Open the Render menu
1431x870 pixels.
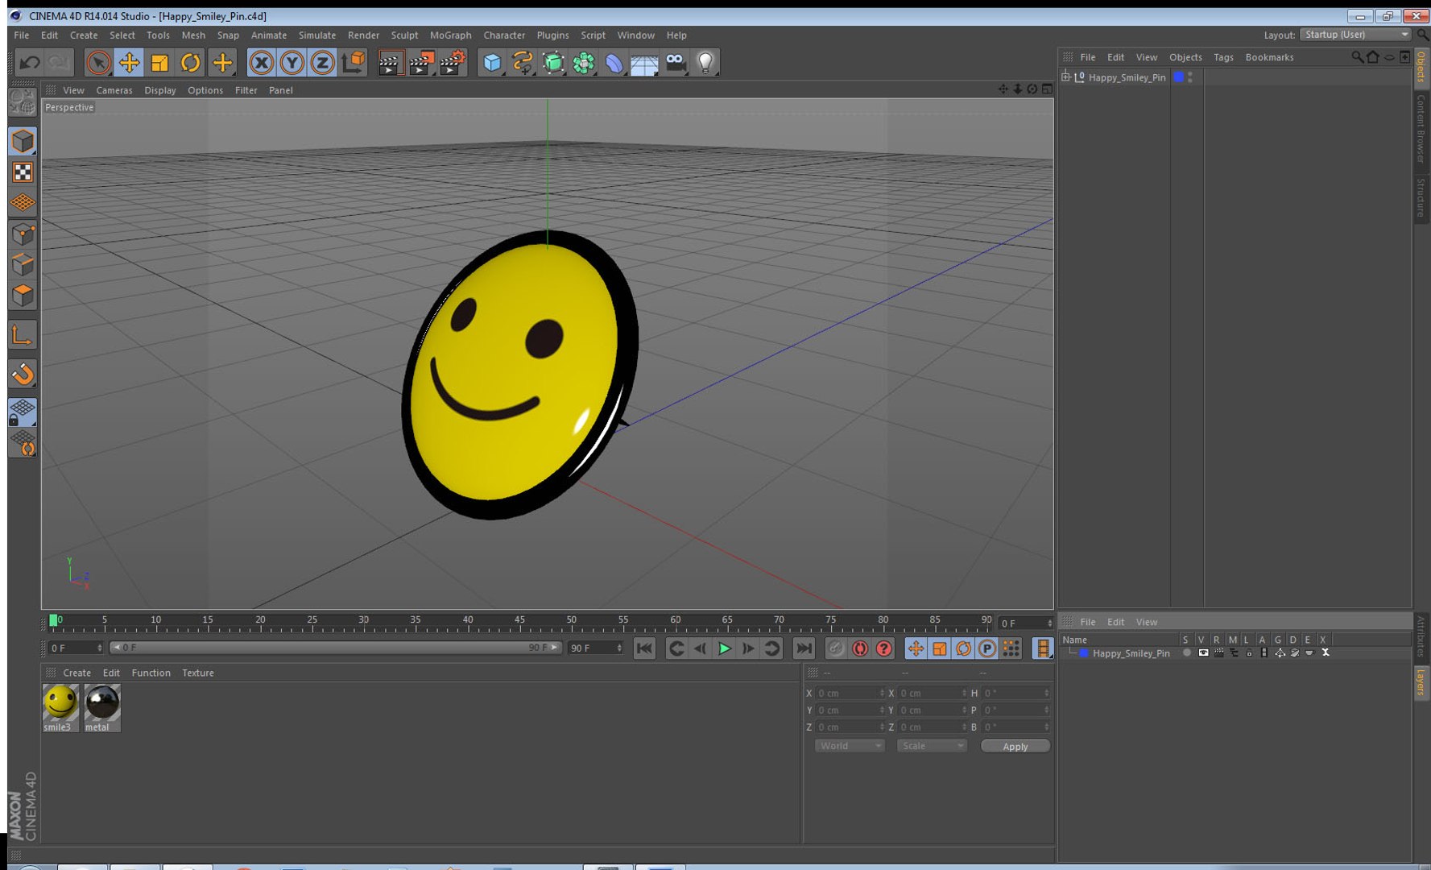(x=363, y=35)
